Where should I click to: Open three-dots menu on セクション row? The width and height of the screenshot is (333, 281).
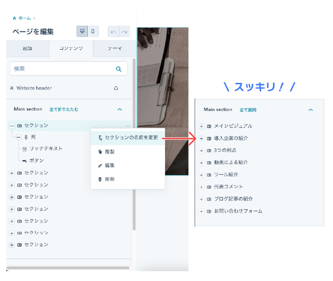click(128, 126)
